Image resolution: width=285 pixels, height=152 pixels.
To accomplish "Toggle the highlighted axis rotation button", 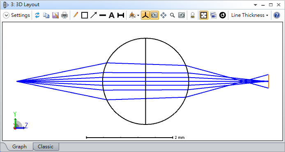I will pyautogui.click(x=145, y=15).
